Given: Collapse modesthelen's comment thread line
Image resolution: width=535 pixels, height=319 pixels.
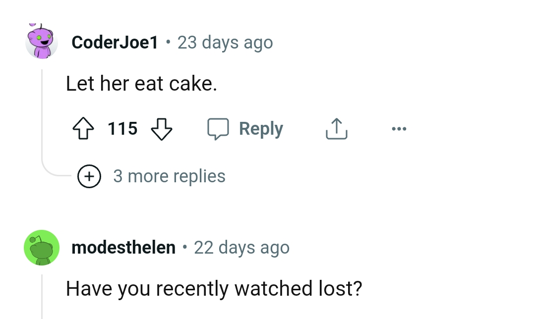Looking at the screenshot, I should click(42, 297).
